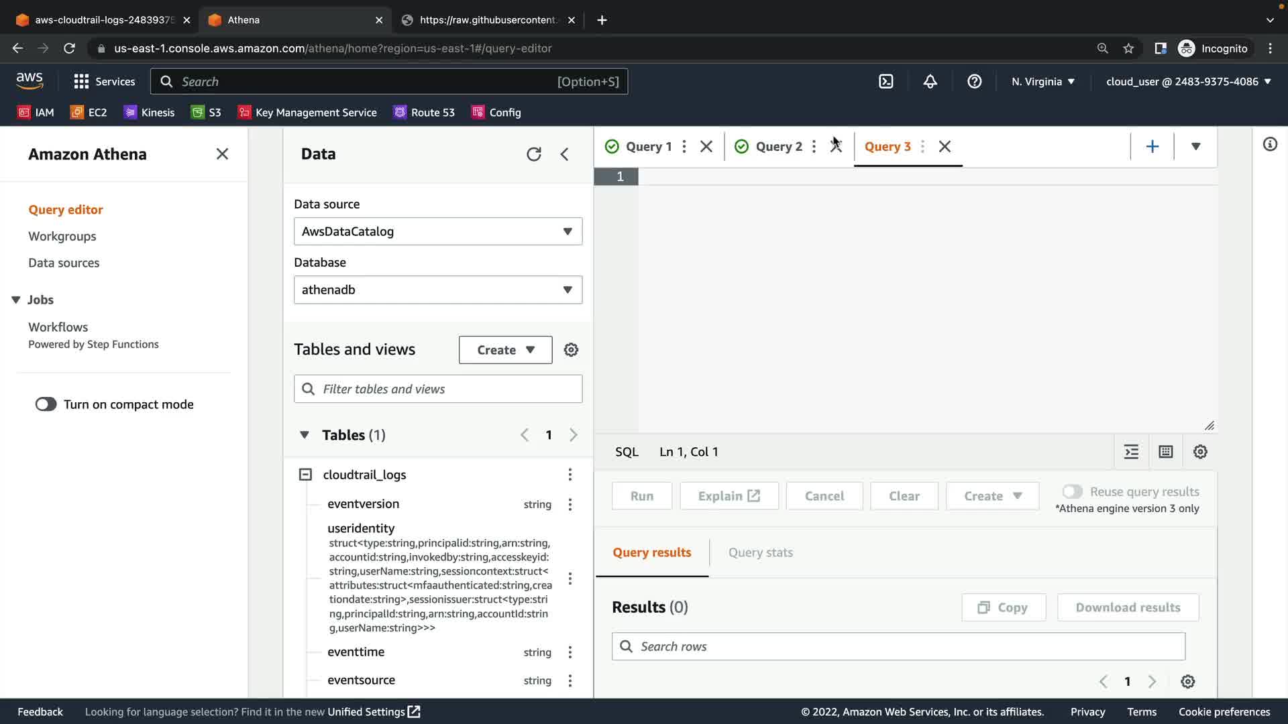The width and height of the screenshot is (1288, 724).
Task: Open the athenadb Database dropdown
Action: click(437, 290)
